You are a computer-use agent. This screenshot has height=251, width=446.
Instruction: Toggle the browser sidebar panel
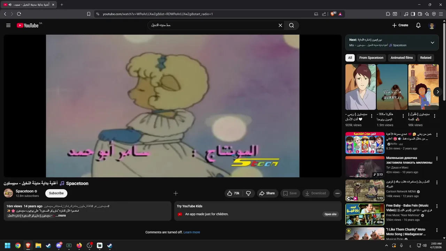(413, 14)
